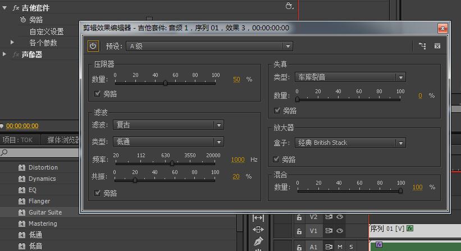Viewport: 461px width, 251px height.
Task: Click the timecode 00:00:00:00 in effect controls
Action: (x=22, y=126)
